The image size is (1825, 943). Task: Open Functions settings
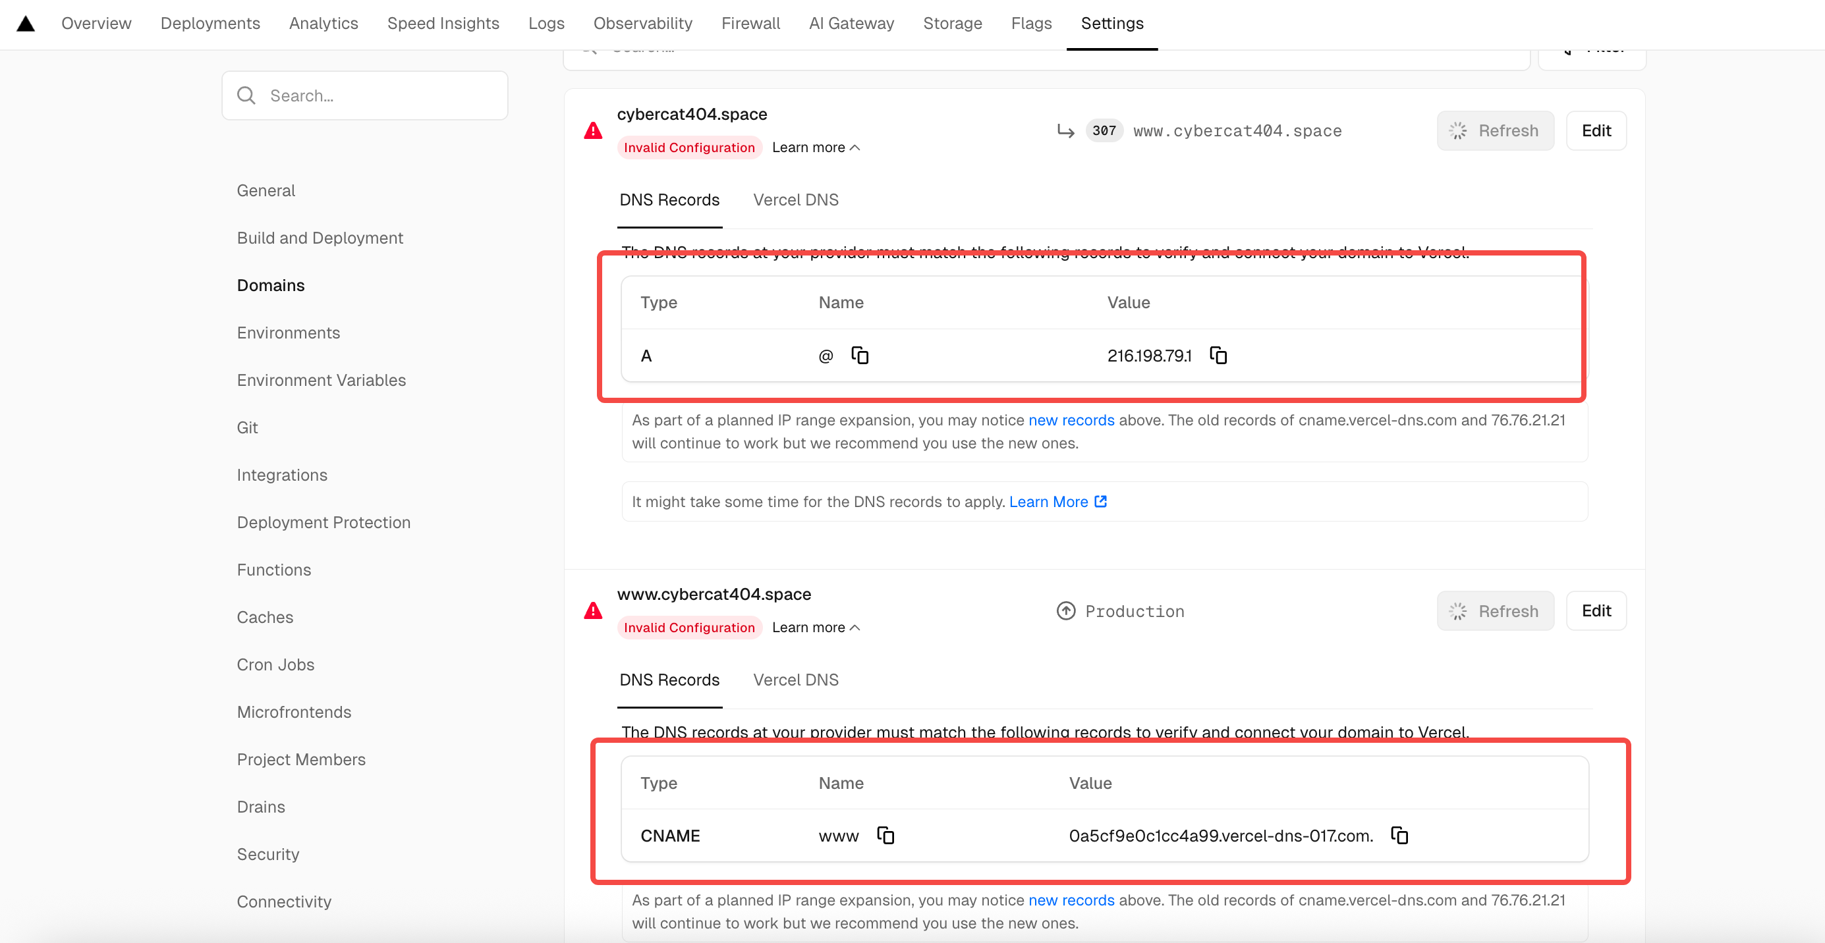274,570
